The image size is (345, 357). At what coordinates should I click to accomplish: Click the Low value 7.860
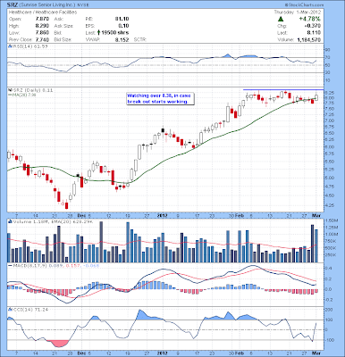click(43, 33)
